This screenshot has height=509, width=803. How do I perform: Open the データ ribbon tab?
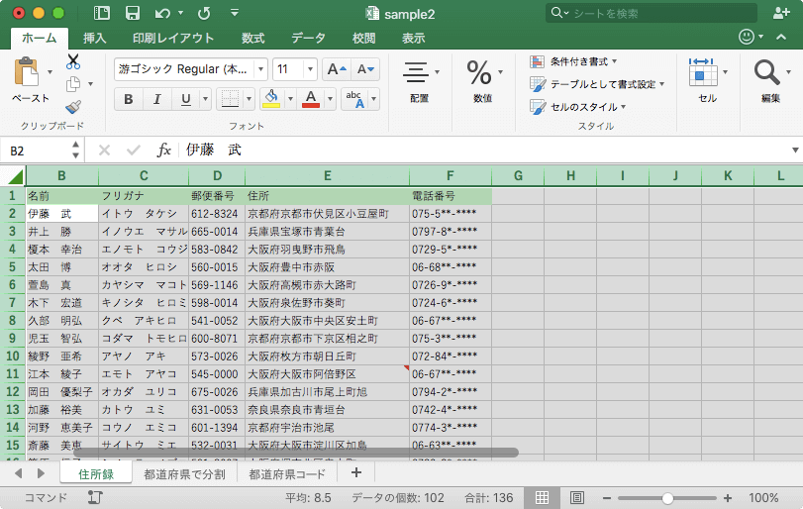click(x=308, y=38)
